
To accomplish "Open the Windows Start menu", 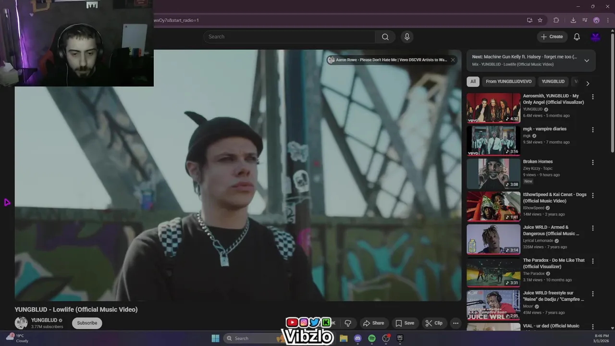I will 215,338.
